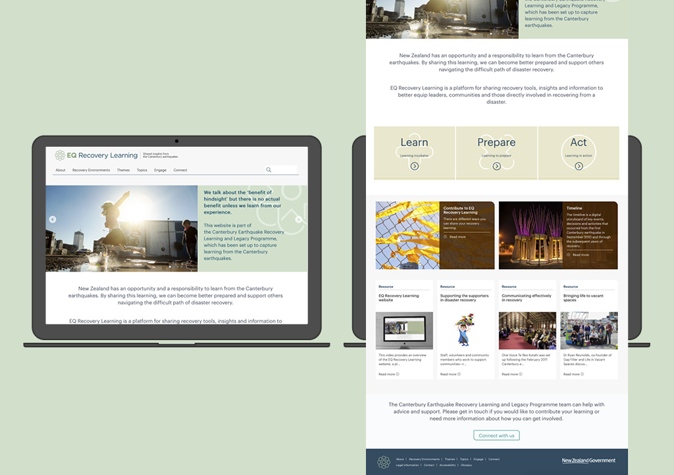Click arrow icon beside Read more in Contribute card
The height and width of the screenshot is (475, 674).
pos(446,237)
